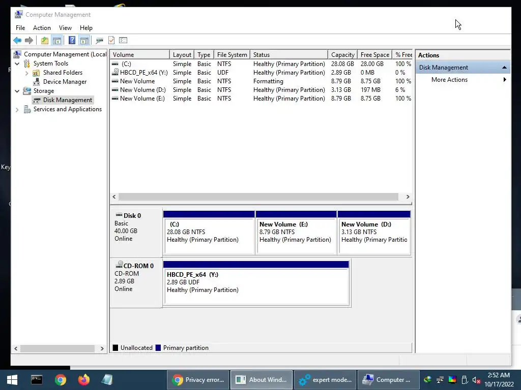Screen dimensions: 521x390
Task: Toggle the Show/Hide Console Tree icon
Action: [x=57, y=41]
